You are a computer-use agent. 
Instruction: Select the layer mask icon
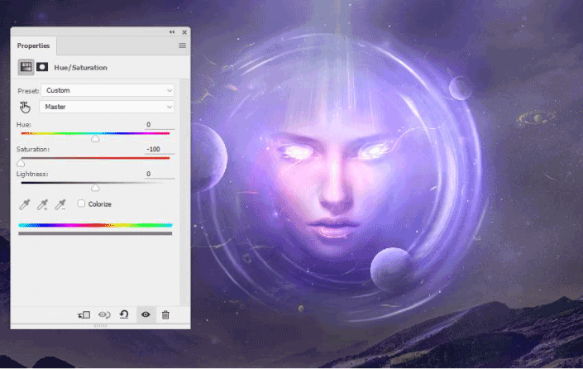[x=42, y=67]
